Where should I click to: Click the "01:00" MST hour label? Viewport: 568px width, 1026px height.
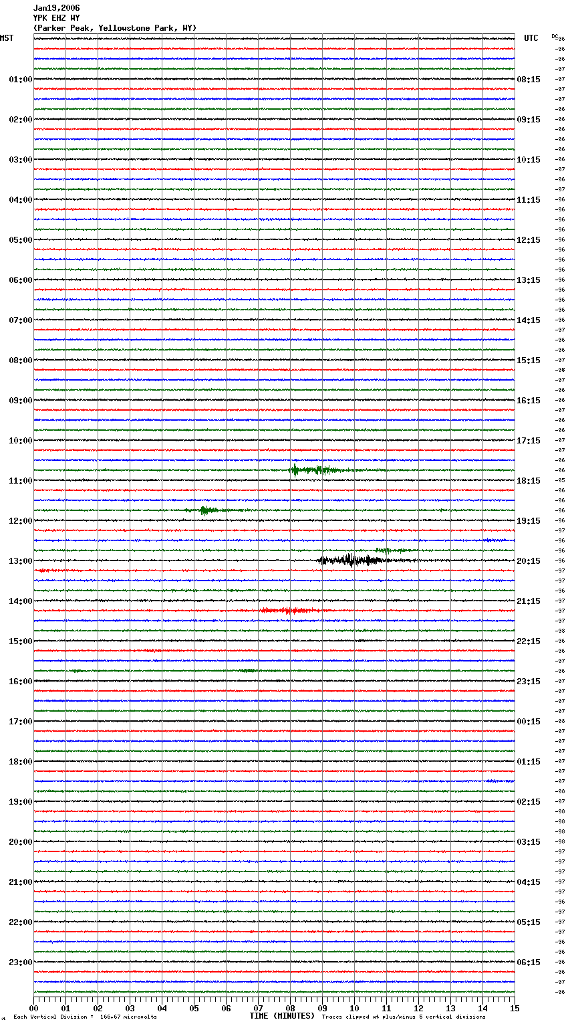[x=20, y=80]
